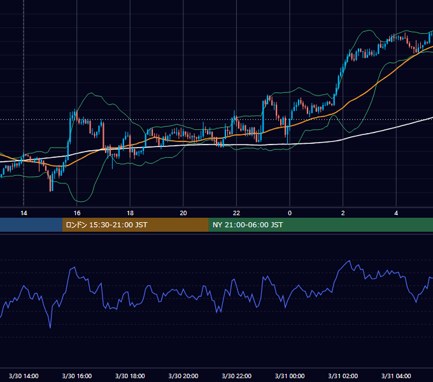Click the blue session bar before London
Image resolution: width=433 pixels, height=382 pixels.
point(31,225)
